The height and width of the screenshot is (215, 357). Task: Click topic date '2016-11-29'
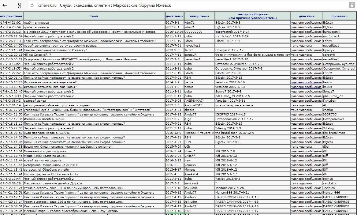(174, 32)
